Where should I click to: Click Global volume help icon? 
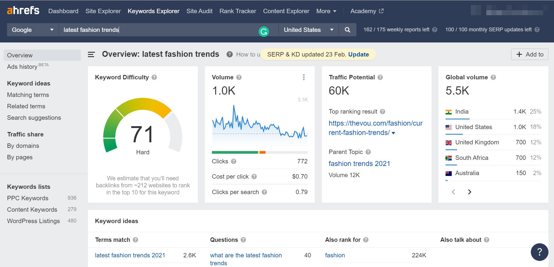493,77
